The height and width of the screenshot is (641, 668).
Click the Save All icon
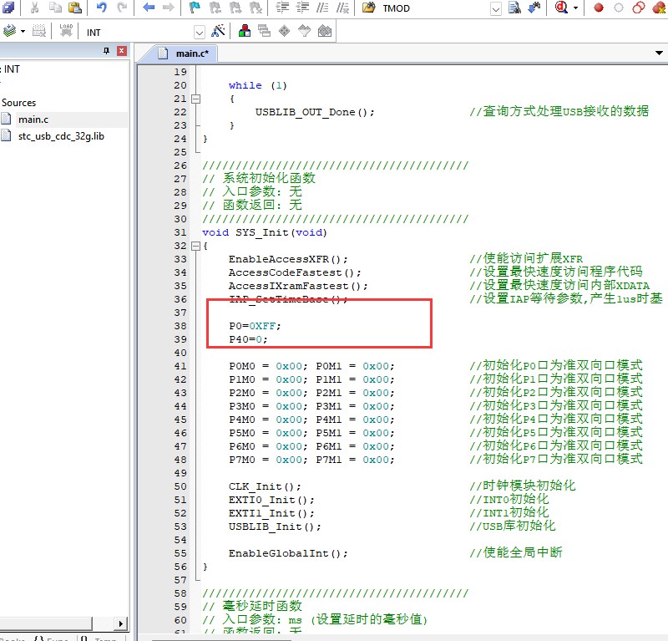pyautogui.click(x=8, y=8)
